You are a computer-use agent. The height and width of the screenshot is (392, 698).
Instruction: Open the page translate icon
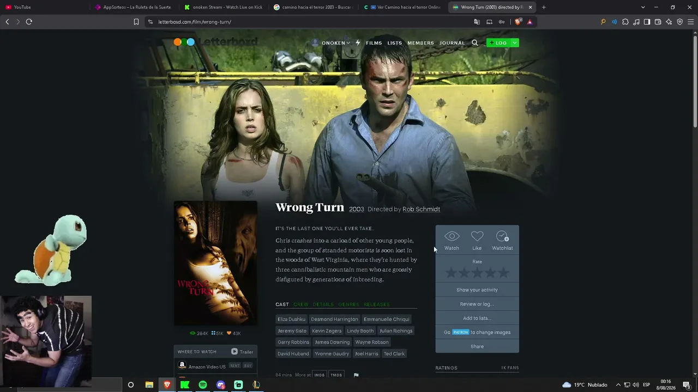(477, 22)
